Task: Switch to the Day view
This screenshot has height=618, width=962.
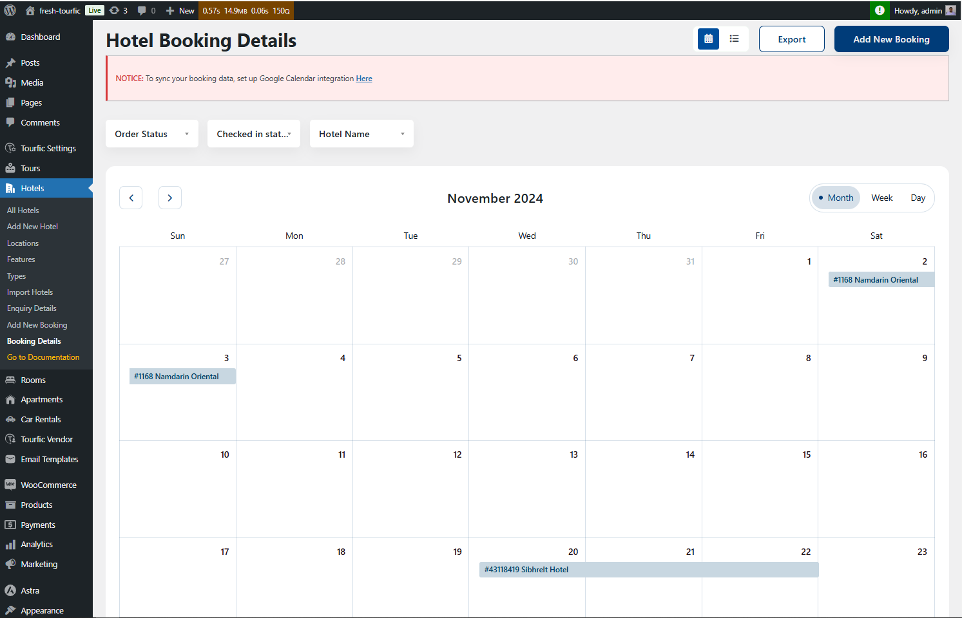Action: click(x=918, y=198)
